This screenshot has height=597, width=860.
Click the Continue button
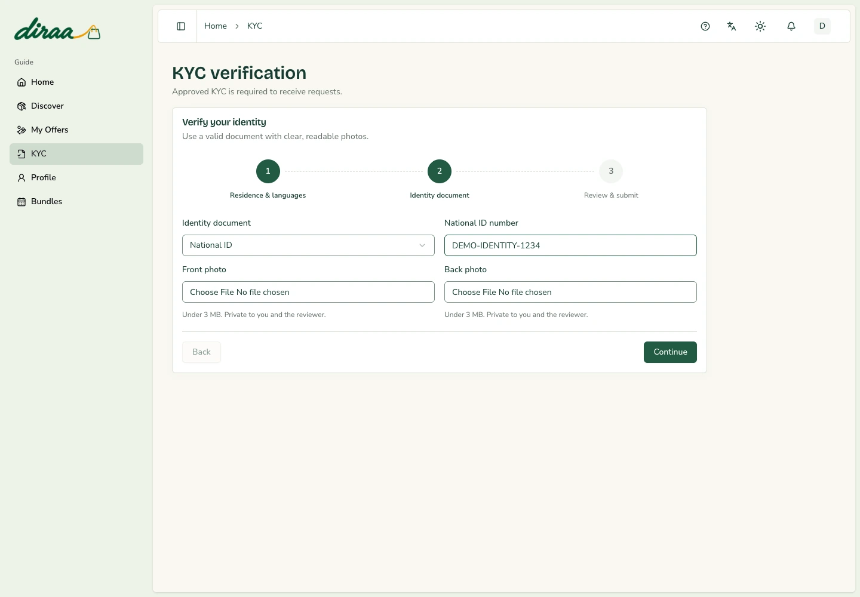[x=670, y=352]
